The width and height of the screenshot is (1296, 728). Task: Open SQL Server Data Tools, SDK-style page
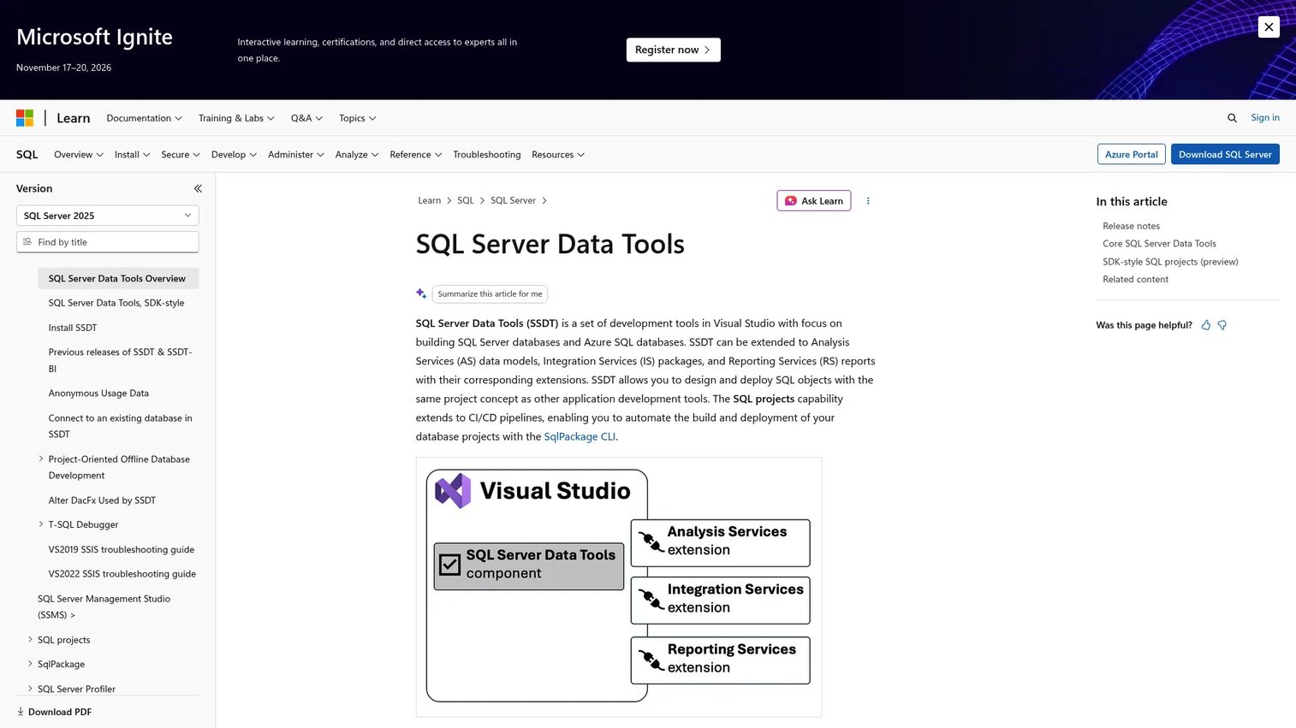point(116,303)
